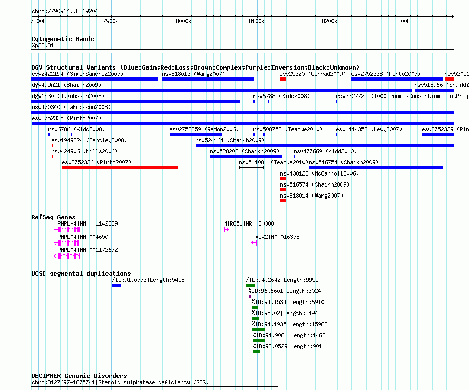Click the PNPLA4 NM_004650 gene glyph

pos(66,243)
